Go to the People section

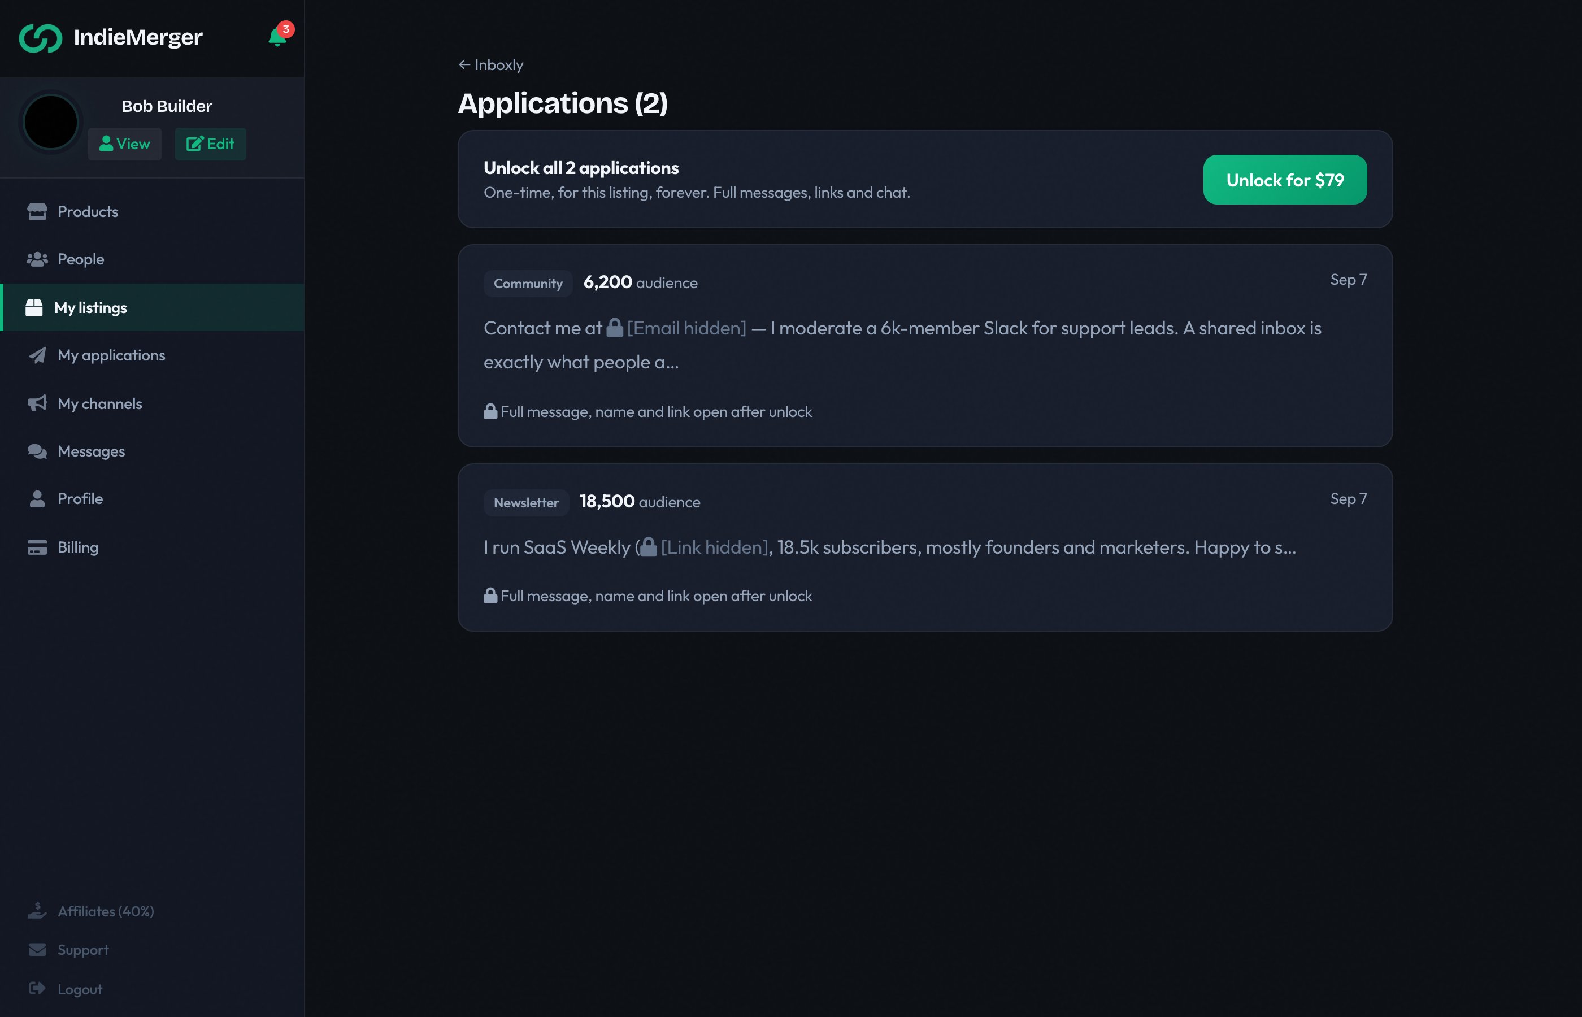pos(153,259)
